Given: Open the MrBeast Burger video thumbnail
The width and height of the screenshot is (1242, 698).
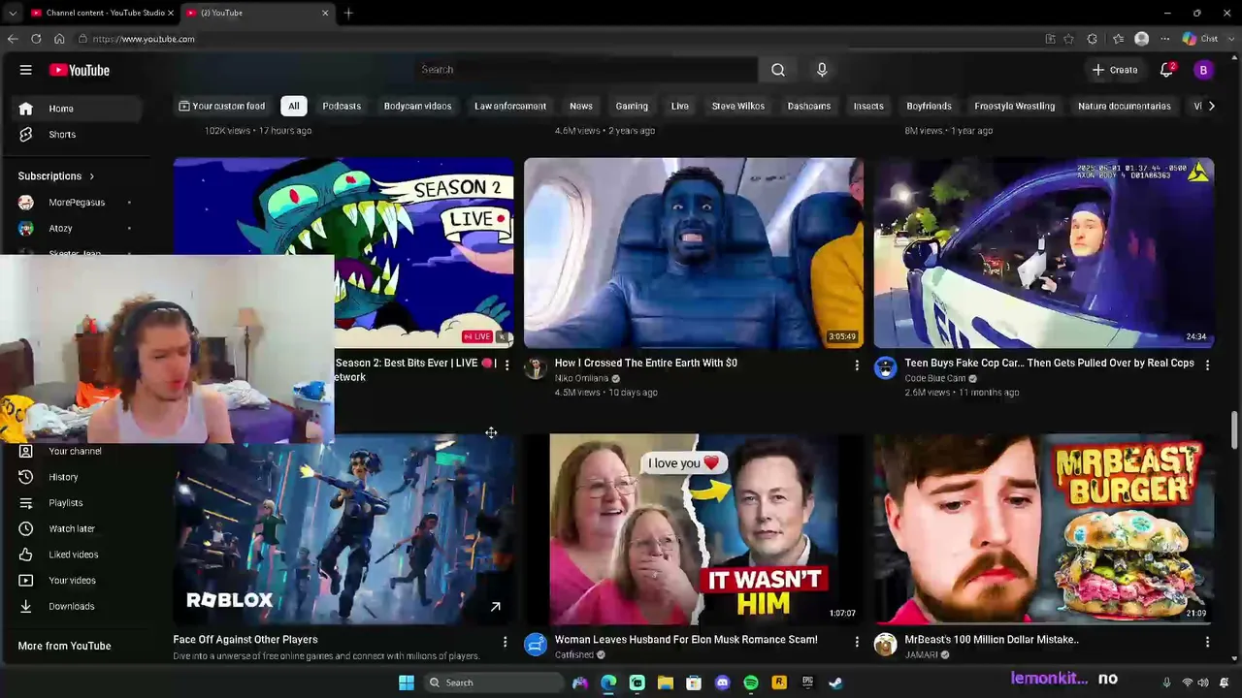Looking at the screenshot, I should pos(1044,528).
